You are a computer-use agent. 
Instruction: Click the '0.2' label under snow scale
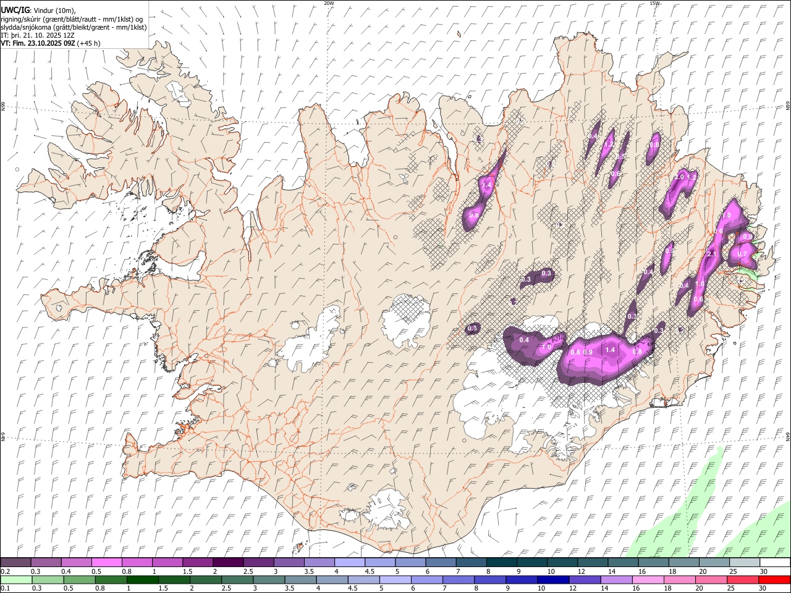point(5,571)
